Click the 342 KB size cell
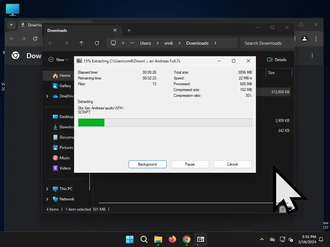Viewport: 330px width, 247px height. tap(284, 131)
